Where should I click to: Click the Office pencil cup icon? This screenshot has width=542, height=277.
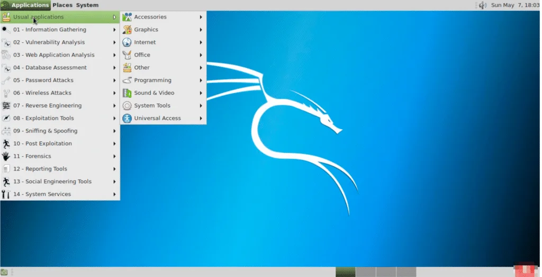127,55
